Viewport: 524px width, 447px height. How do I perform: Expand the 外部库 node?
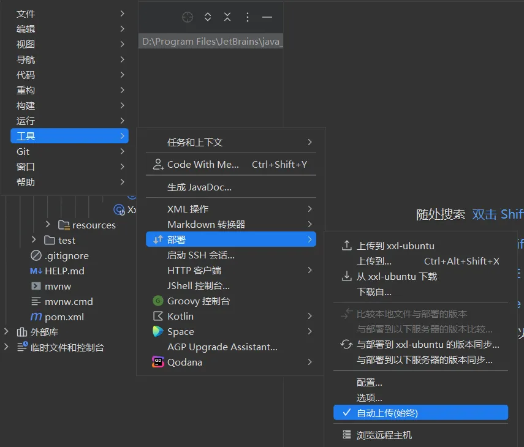pyautogui.click(x=6, y=331)
